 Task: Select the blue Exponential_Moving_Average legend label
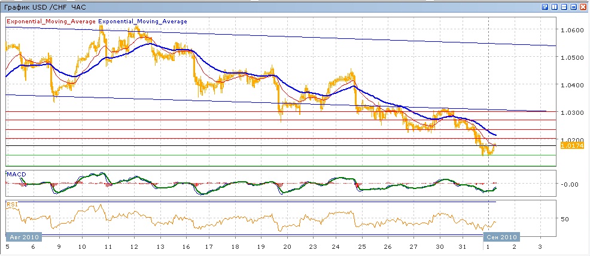(142, 22)
